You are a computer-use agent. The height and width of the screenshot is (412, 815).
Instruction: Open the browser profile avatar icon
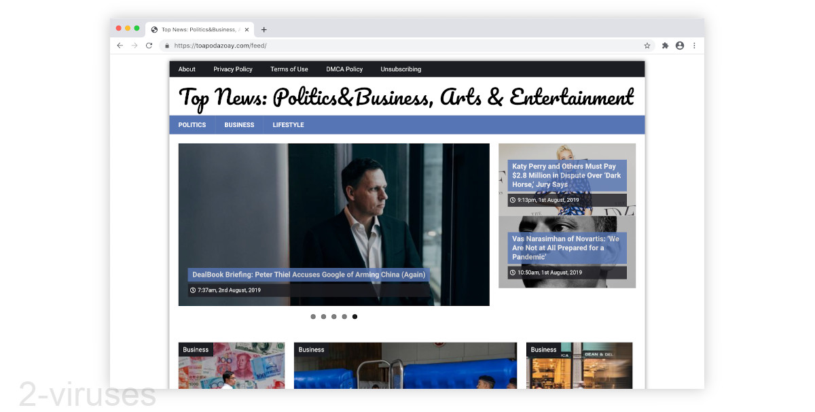(680, 45)
